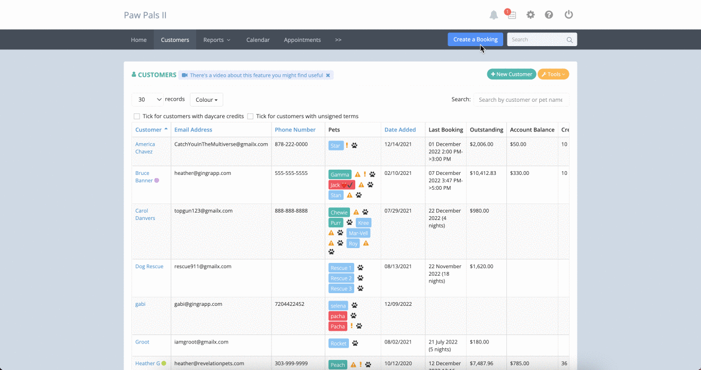Tick customers with unsigned terms checkbox
The width and height of the screenshot is (701, 370).
click(x=250, y=116)
